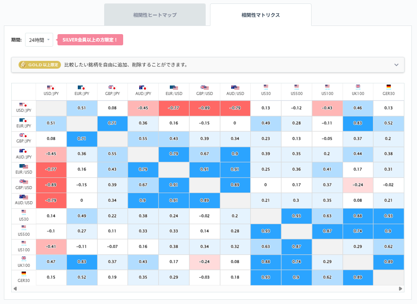This screenshot has width=417, height=304.
Task: Expand the GOLD以上限定 section using the right chevron
Action: pos(396,64)
